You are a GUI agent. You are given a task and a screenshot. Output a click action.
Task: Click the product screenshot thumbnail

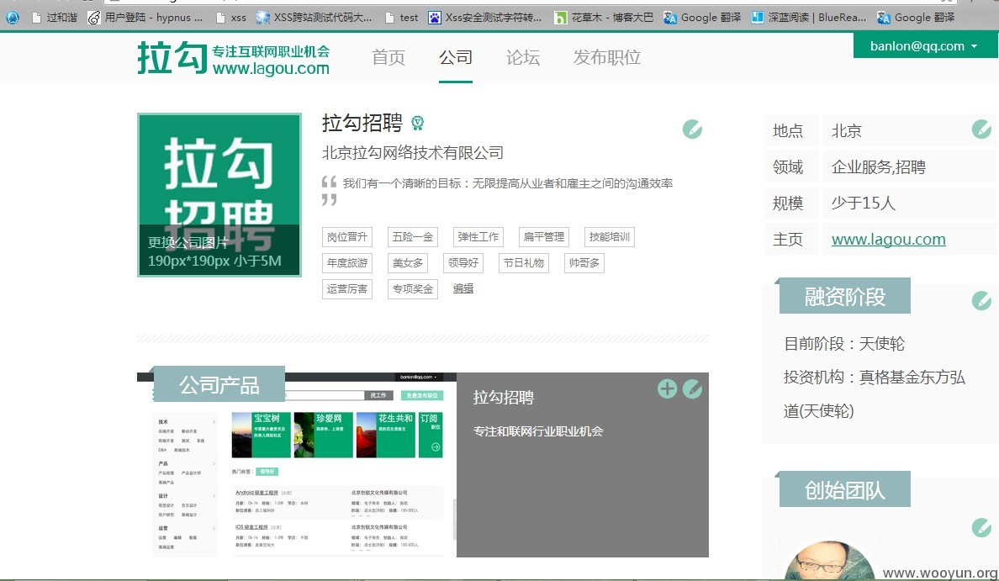297,465
